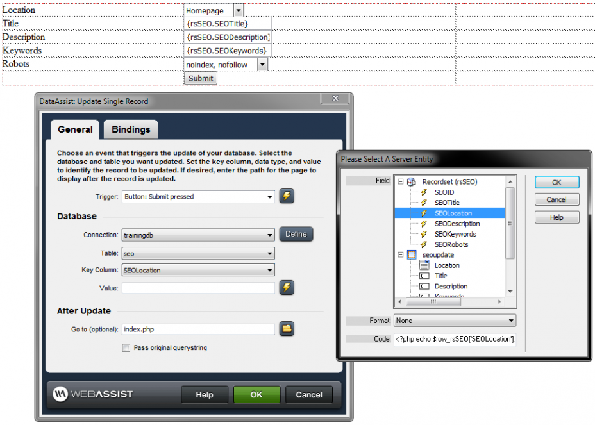This screenshot has width=595, height=425.
Task: Click scroll left arrow in Field tree
Action: coord(399,302)
